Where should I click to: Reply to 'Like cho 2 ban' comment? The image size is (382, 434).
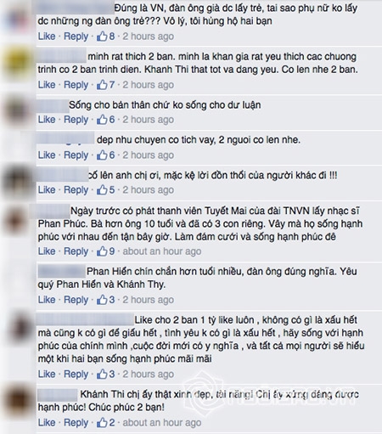76,375
